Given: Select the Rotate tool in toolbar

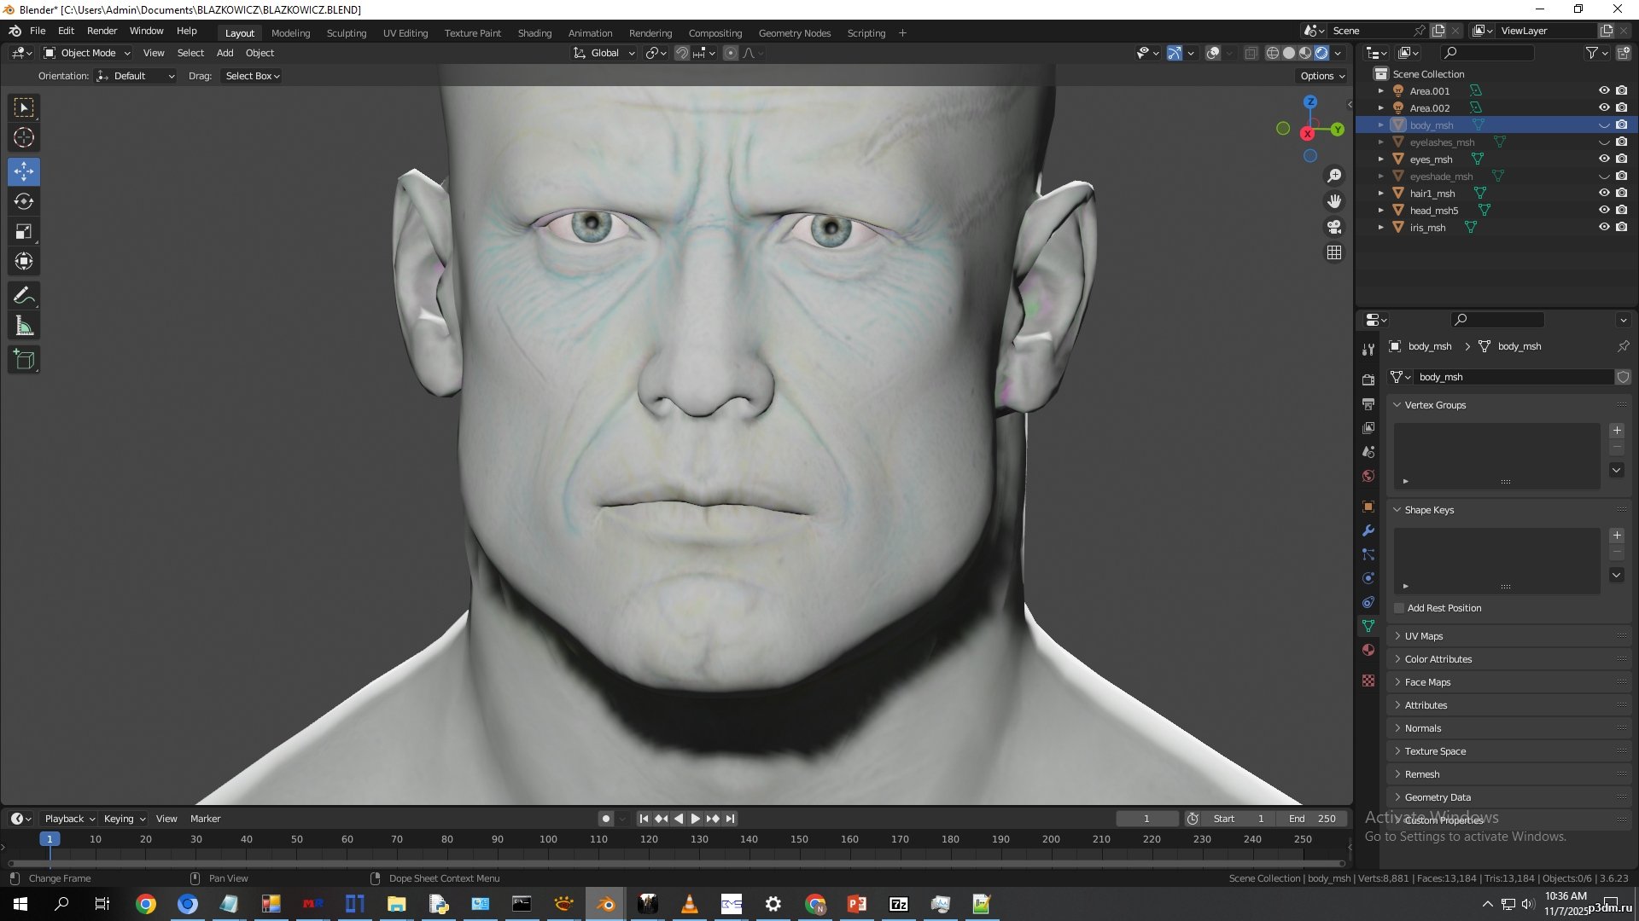Looking at the screenshot, I should coord(24,202).
